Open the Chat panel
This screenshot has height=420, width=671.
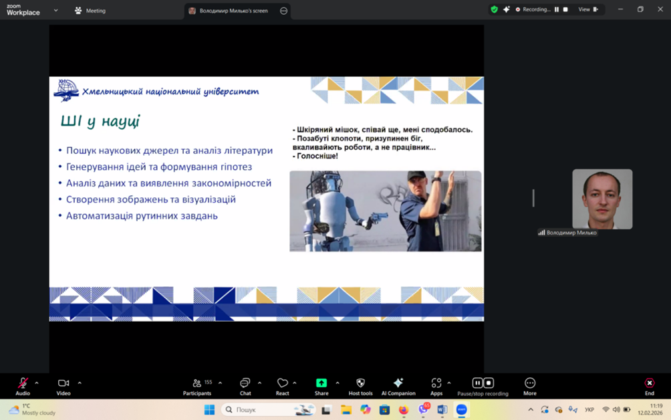coord(245,383)
